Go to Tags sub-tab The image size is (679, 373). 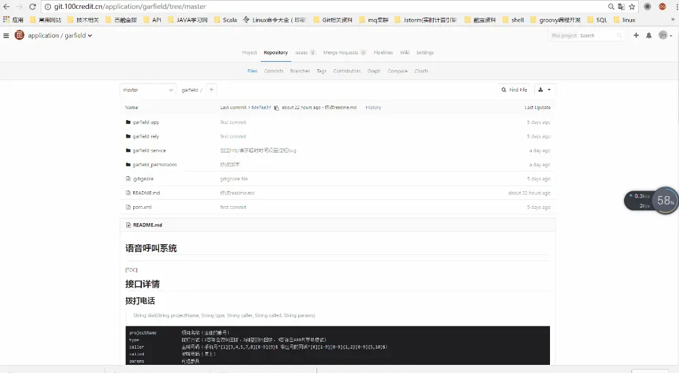(x=321, y=71)
